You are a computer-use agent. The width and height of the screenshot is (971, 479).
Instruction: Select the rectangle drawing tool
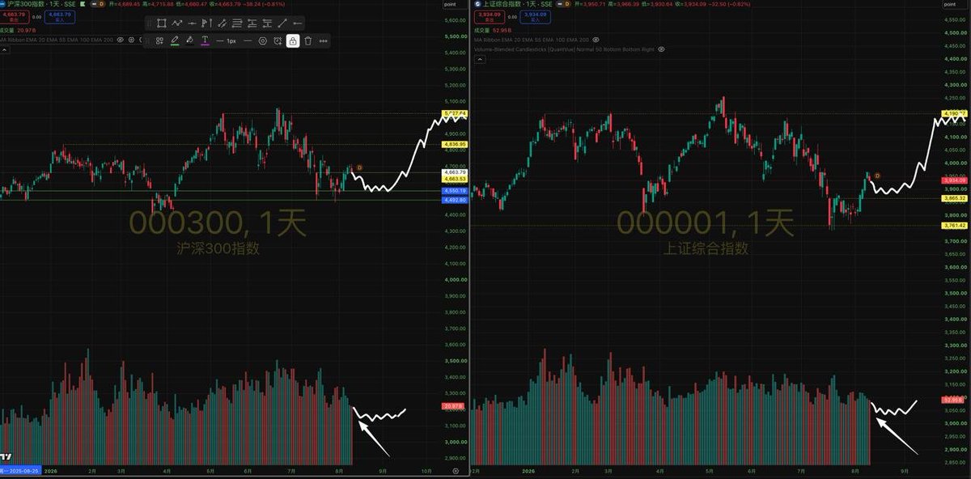[161, 23]
